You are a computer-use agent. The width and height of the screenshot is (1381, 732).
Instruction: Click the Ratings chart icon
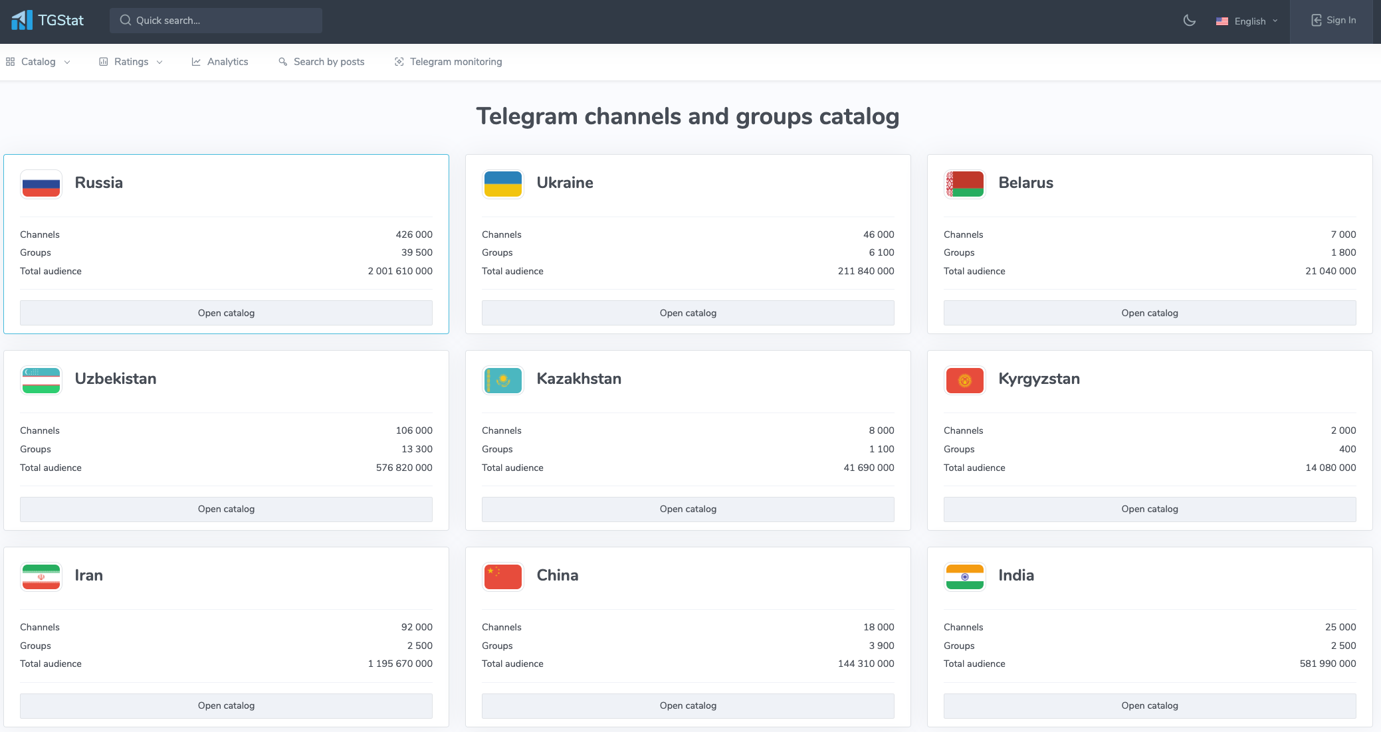click(x=104, y=62)
